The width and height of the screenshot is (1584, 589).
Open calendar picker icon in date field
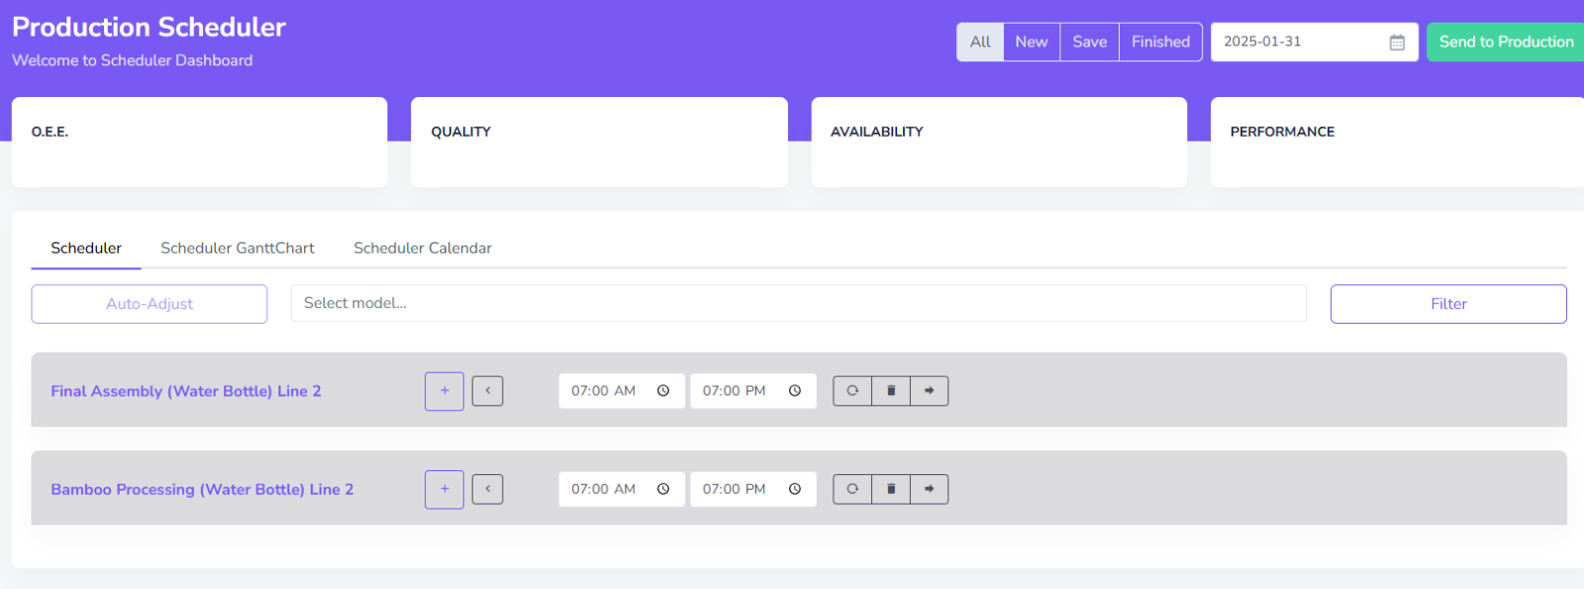pos(1397,43)
